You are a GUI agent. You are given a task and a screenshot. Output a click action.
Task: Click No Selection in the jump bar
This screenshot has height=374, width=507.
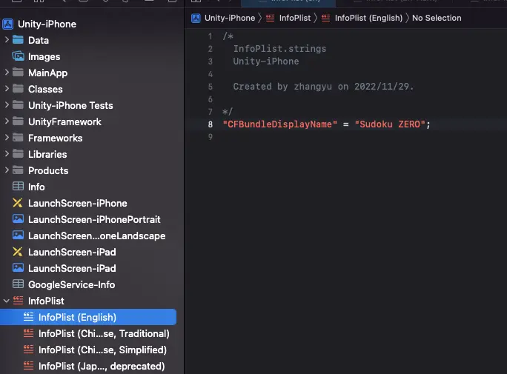point(436,18)
